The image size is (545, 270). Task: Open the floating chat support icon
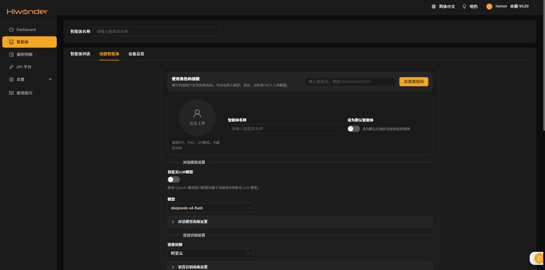[x=539, y=258]
